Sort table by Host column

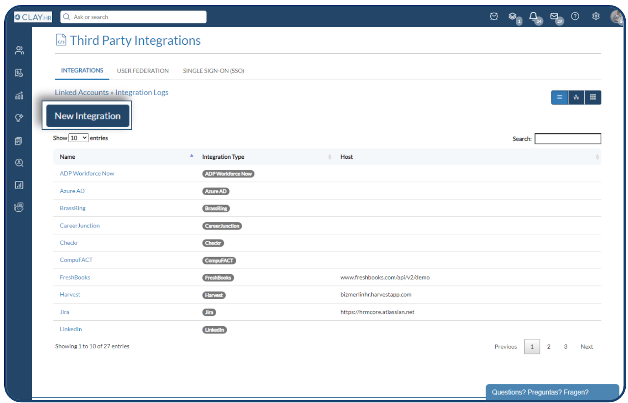pyautogui.click(x=468, y=157)
